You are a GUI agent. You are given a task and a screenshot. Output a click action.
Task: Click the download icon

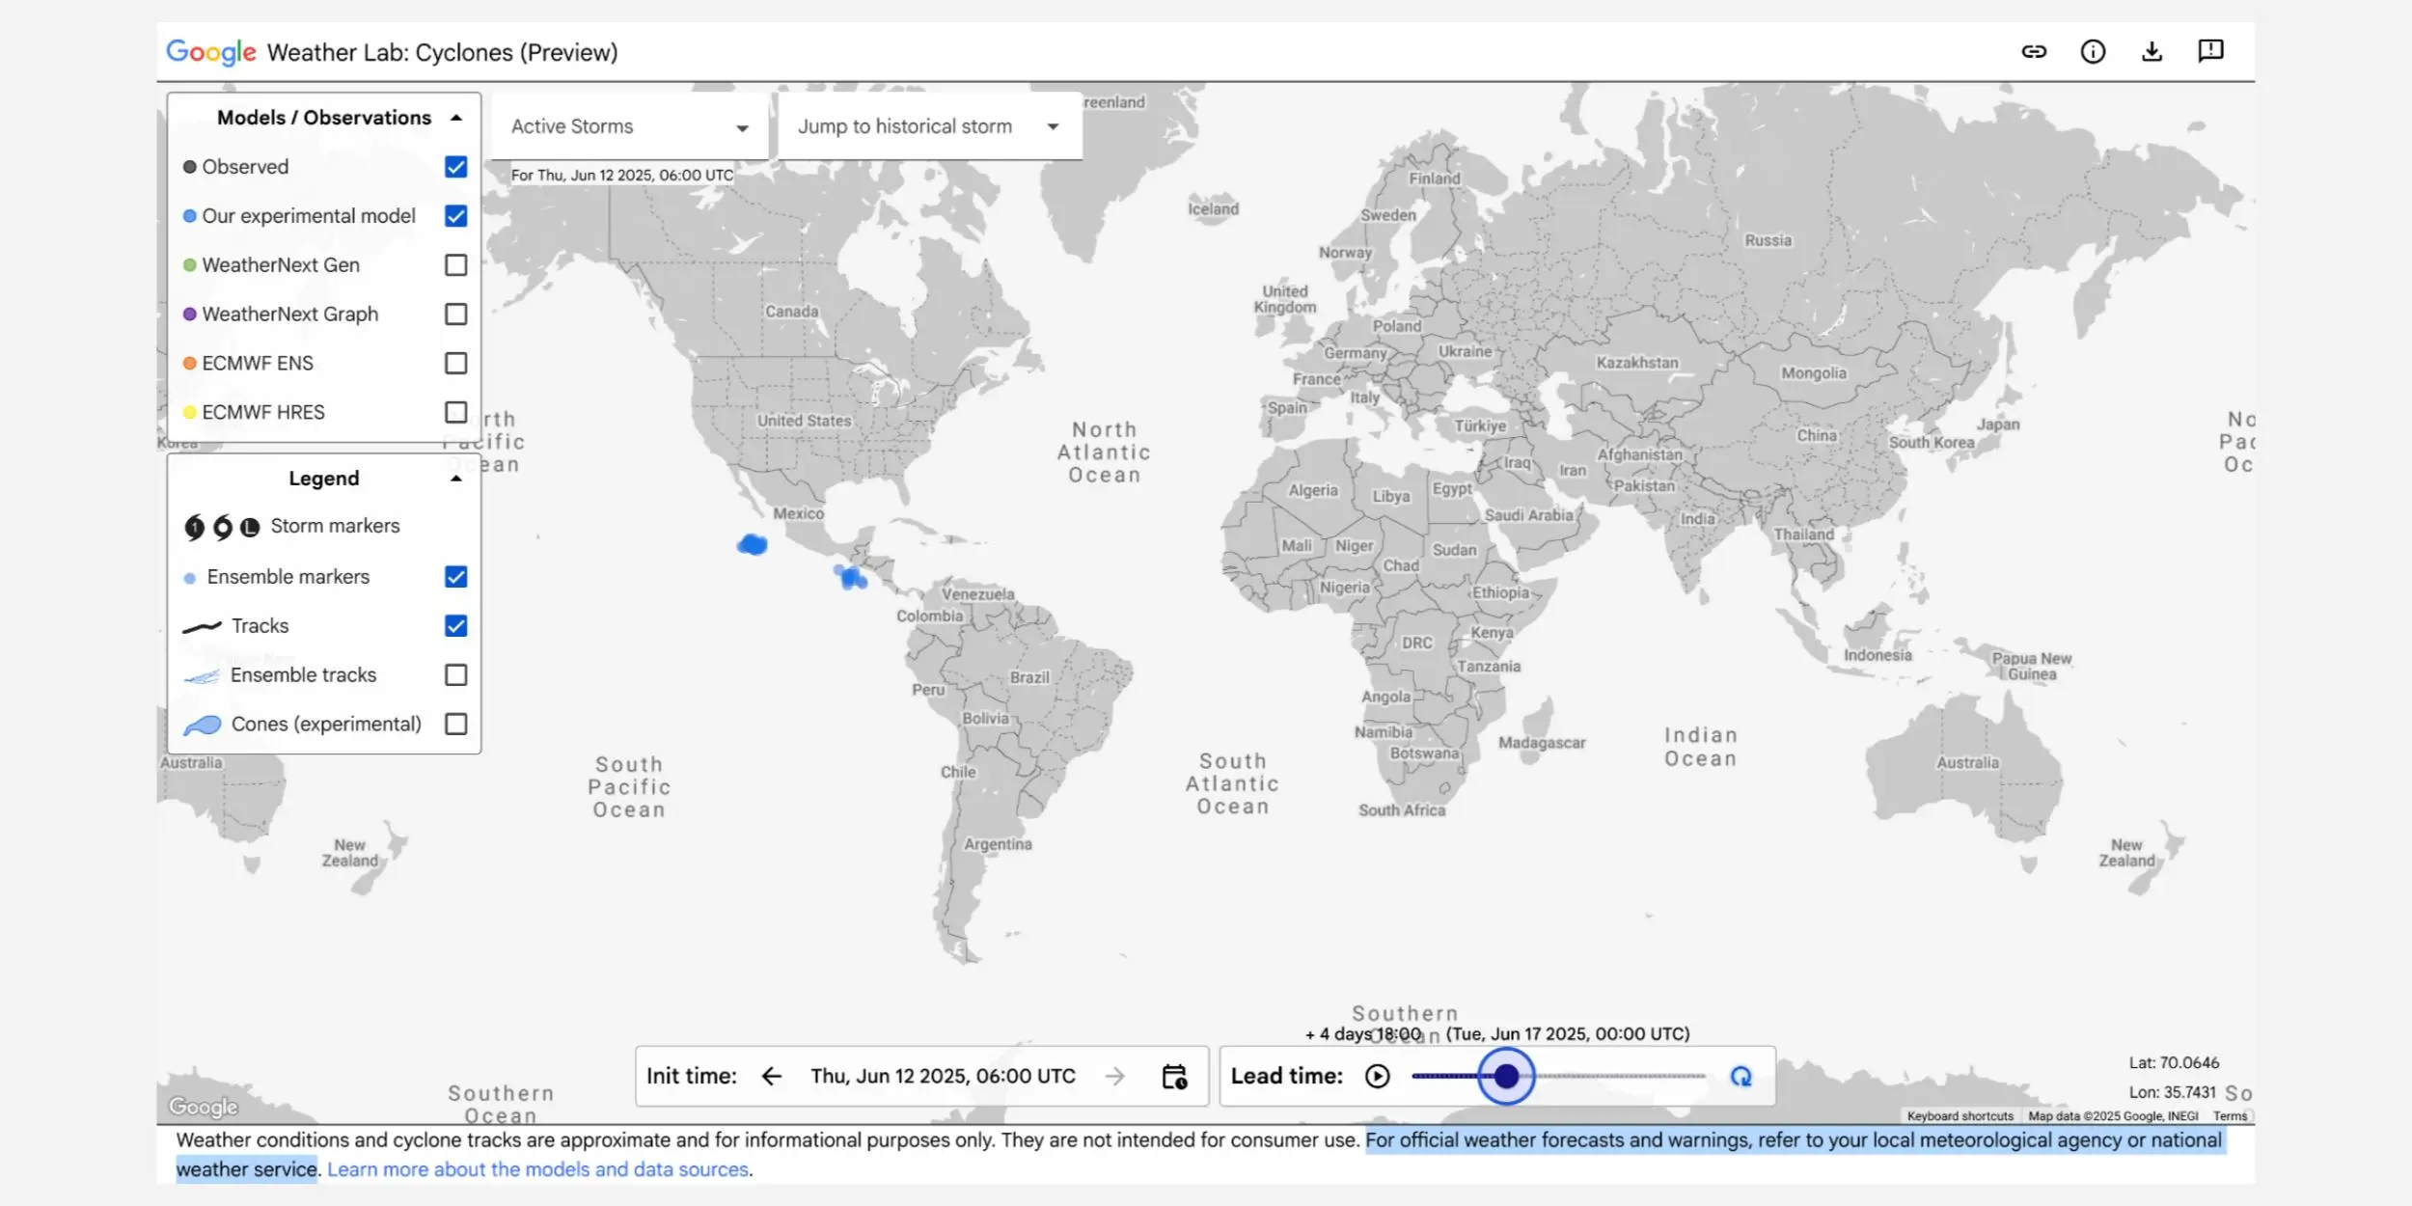pos(2152,51)
